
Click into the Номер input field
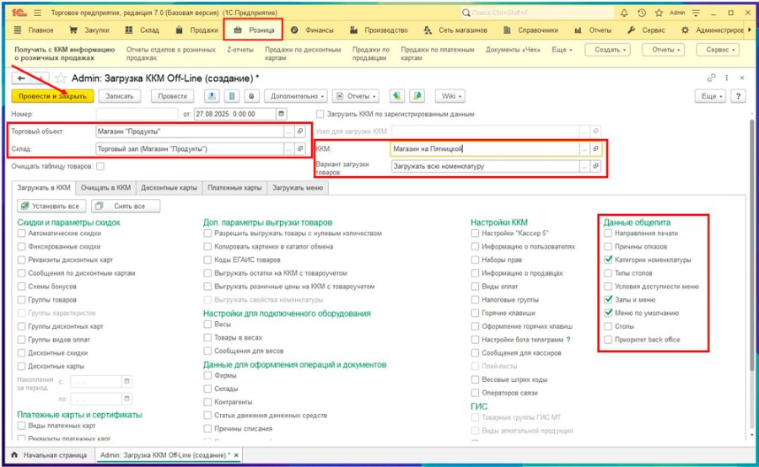[137, 114]
